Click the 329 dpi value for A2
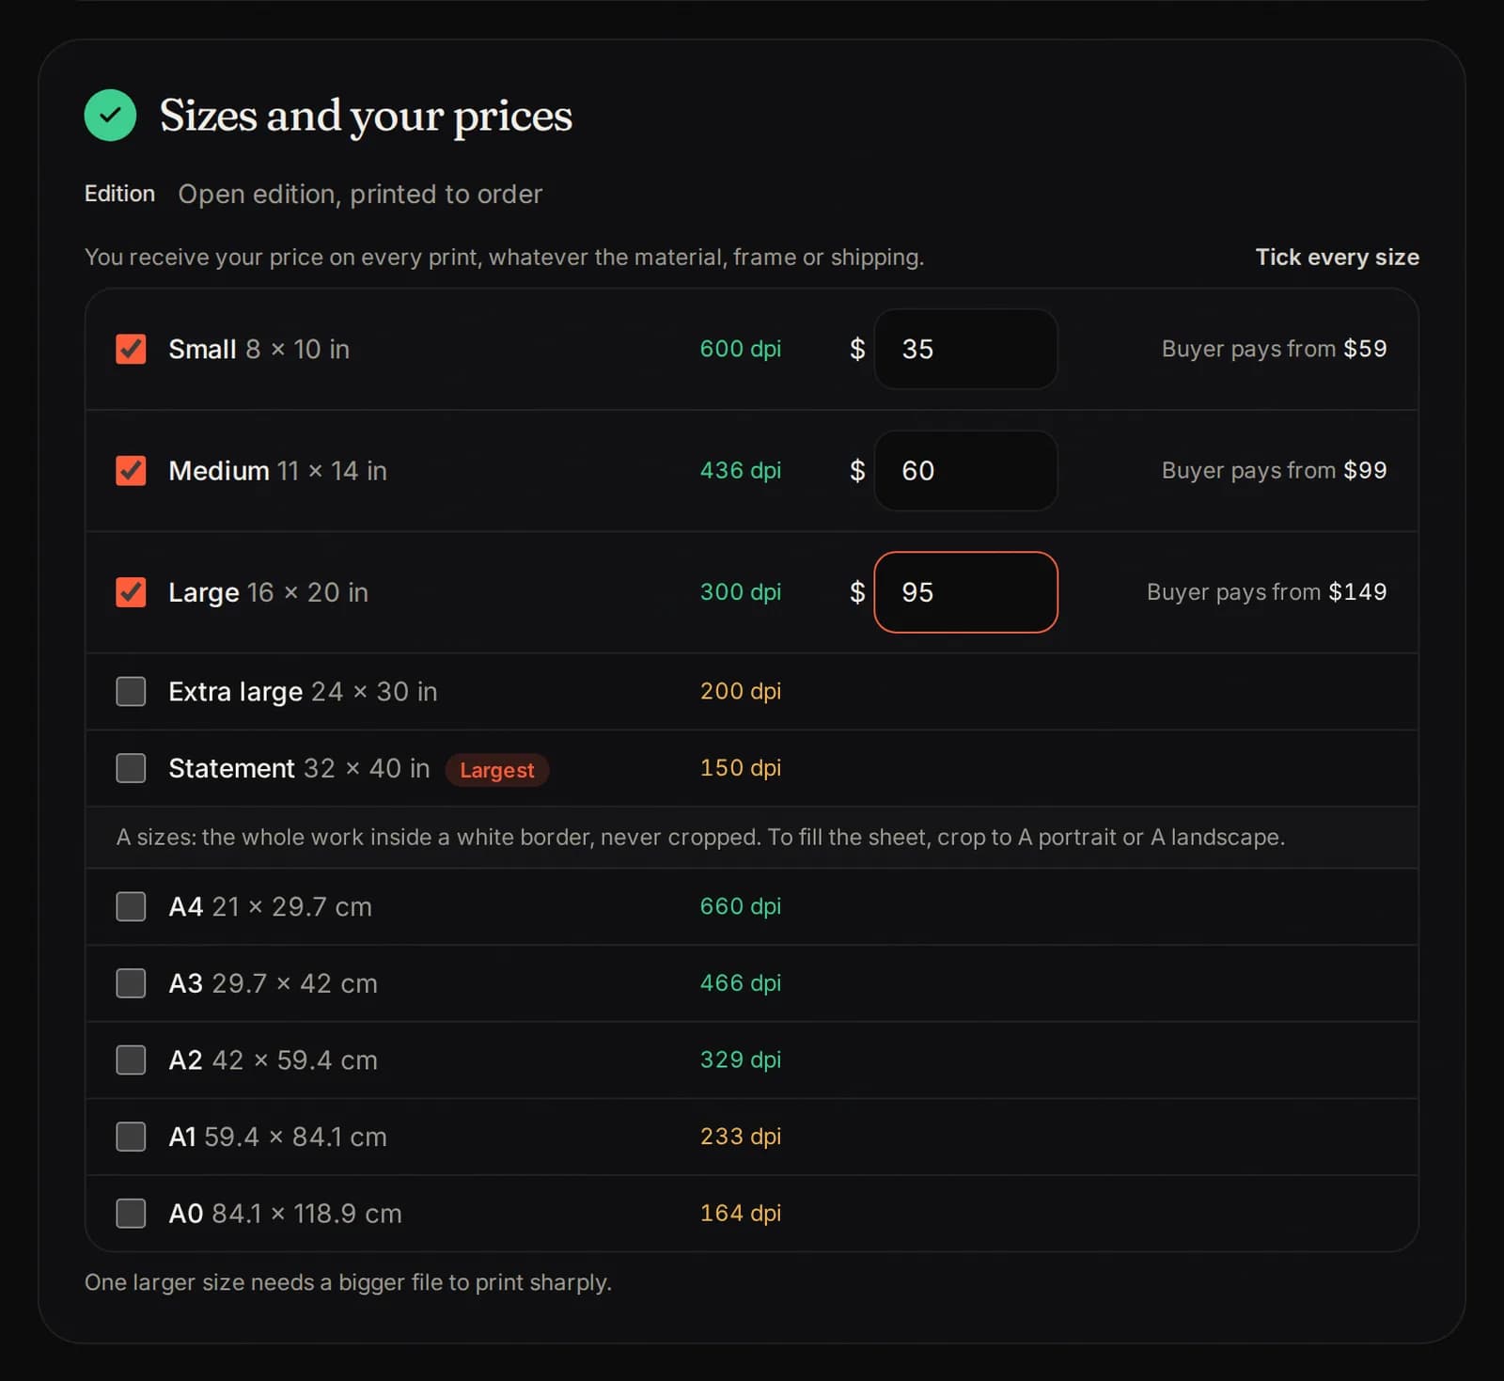The image size is (1504, 1381). tap(741, 1059)
